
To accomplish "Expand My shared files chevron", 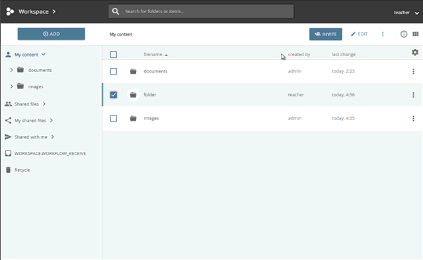I will point(52,121).
